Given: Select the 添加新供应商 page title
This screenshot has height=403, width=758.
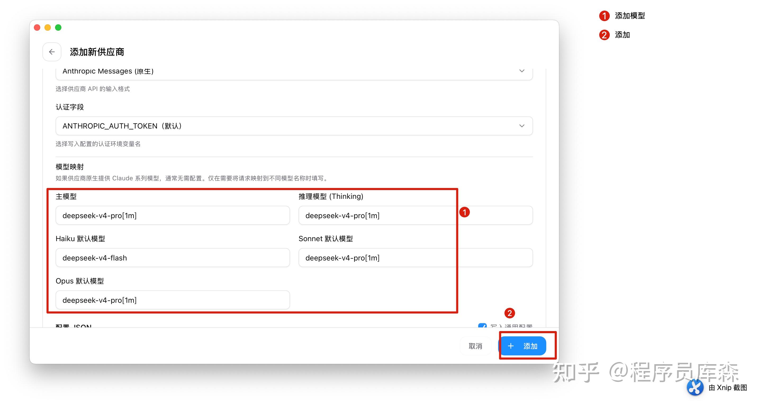Looking at the screenshot, I should coord(97,52).
